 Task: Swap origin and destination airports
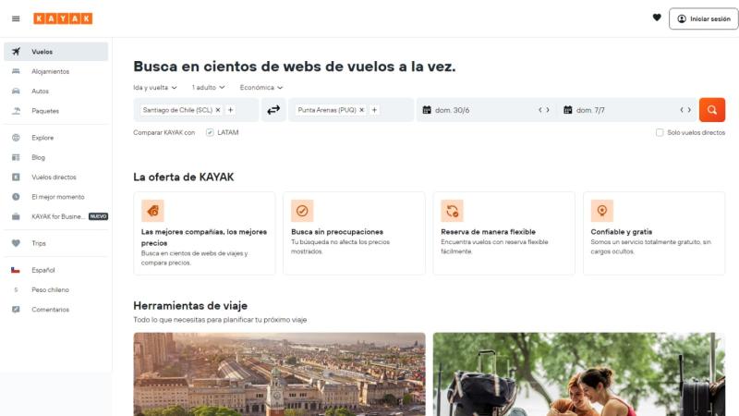[x=273, y=110]
